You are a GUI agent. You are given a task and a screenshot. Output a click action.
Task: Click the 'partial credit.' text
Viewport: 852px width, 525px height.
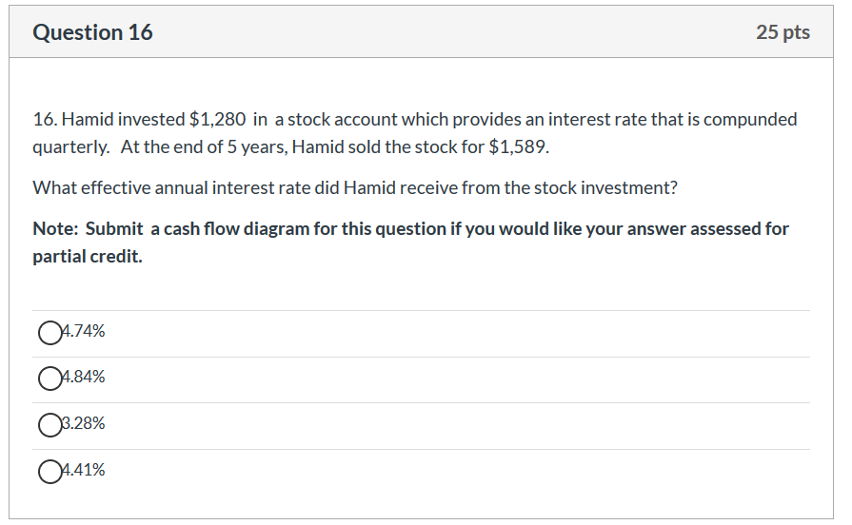pos(88,256)
